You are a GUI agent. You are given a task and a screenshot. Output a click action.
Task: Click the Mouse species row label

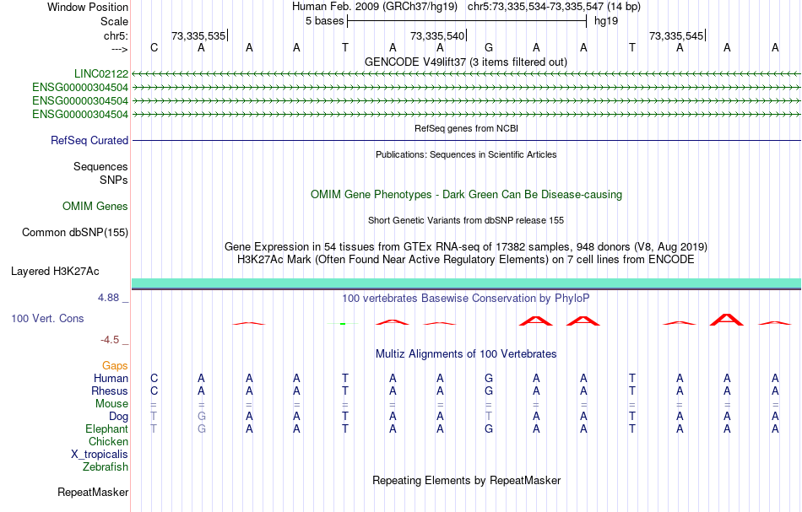112,404
